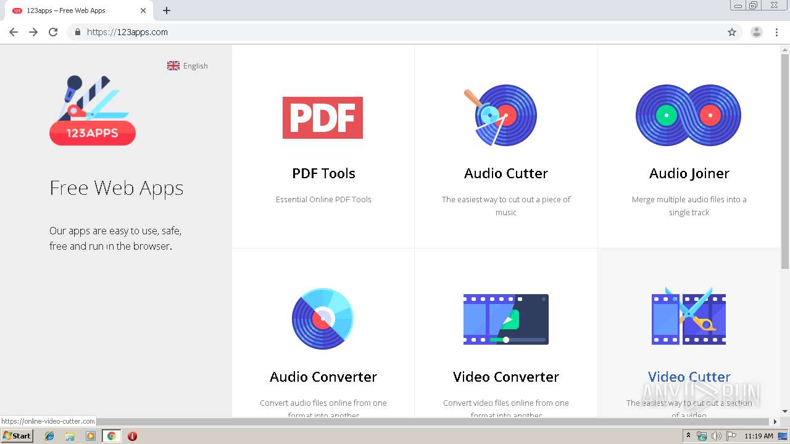
Task: Open the Video Converter title link
Action: coord(506,377)
